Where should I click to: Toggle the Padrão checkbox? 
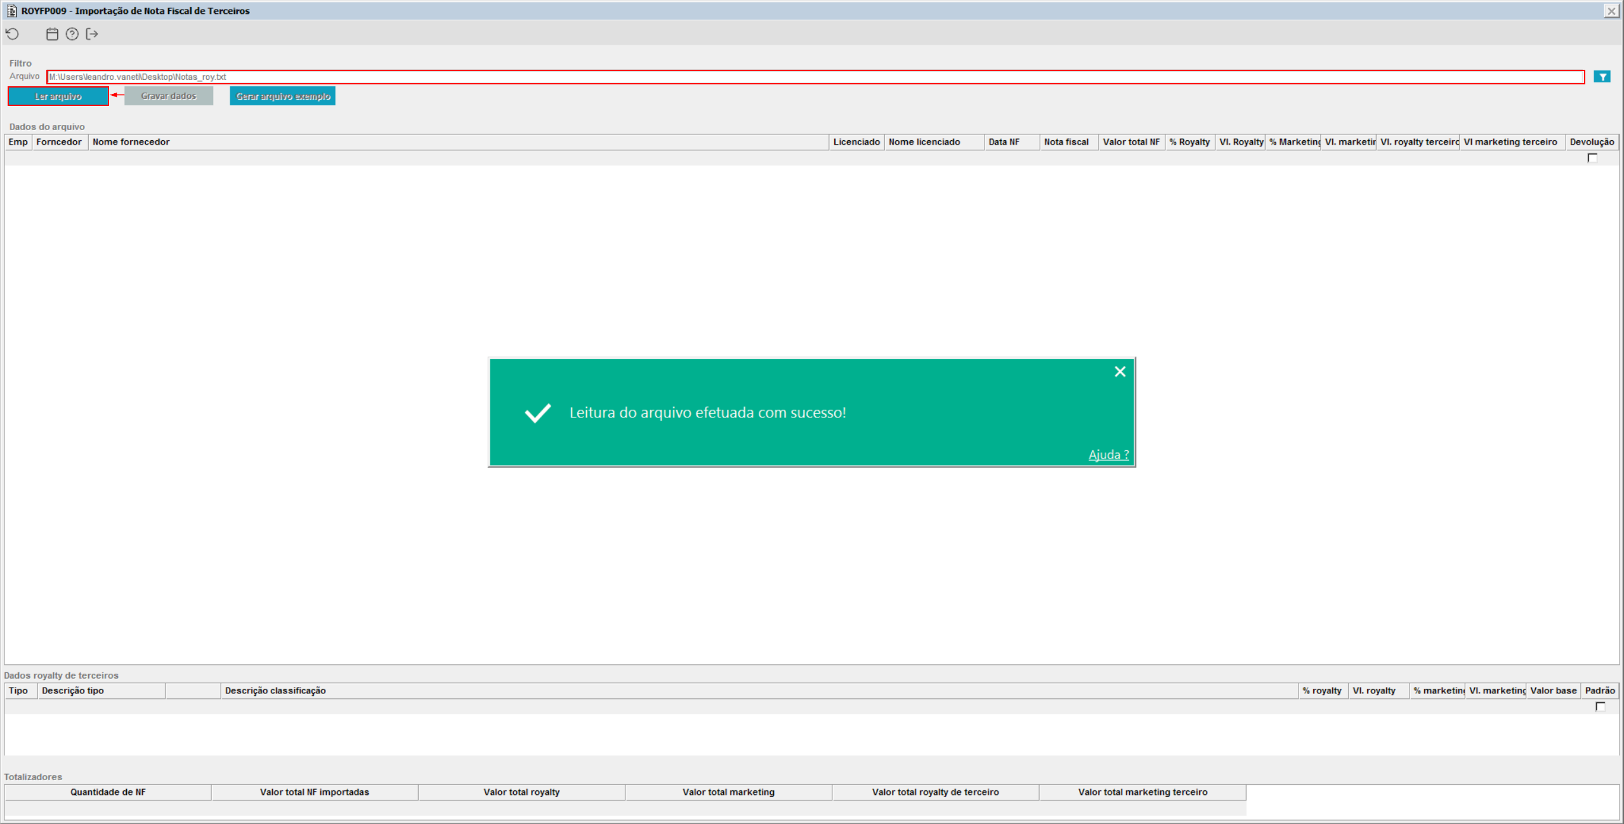1600,707
